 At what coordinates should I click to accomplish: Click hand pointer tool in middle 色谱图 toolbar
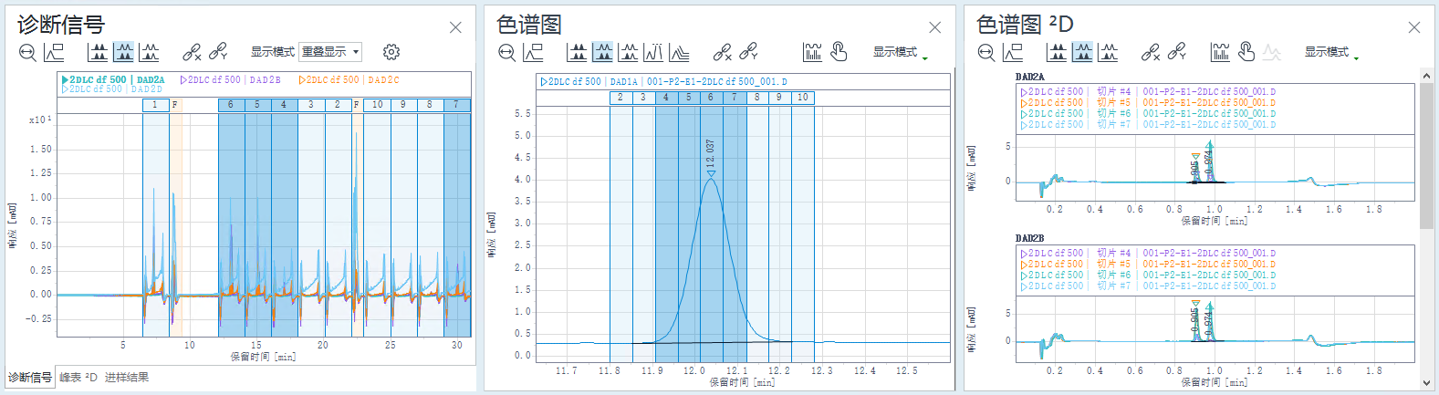point(839,52)
